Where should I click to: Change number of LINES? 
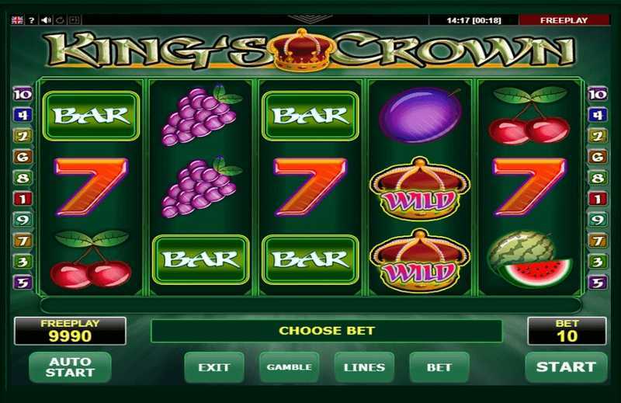click(364, 367)
